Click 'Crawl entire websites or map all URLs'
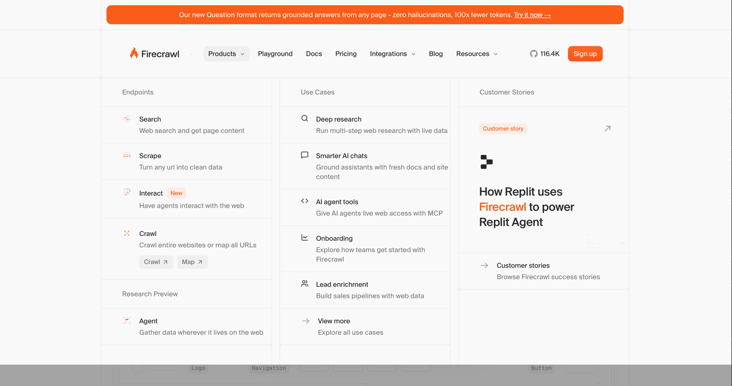 point(198,245)
